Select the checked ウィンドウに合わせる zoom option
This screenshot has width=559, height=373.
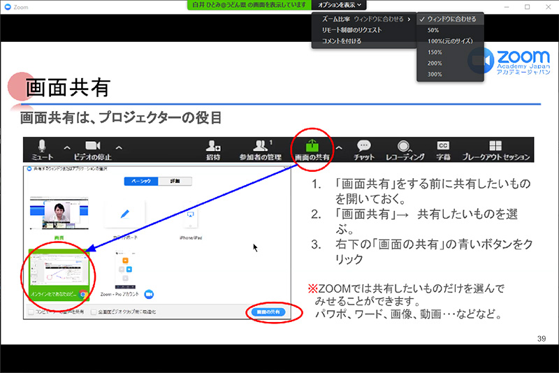(451, 19)
